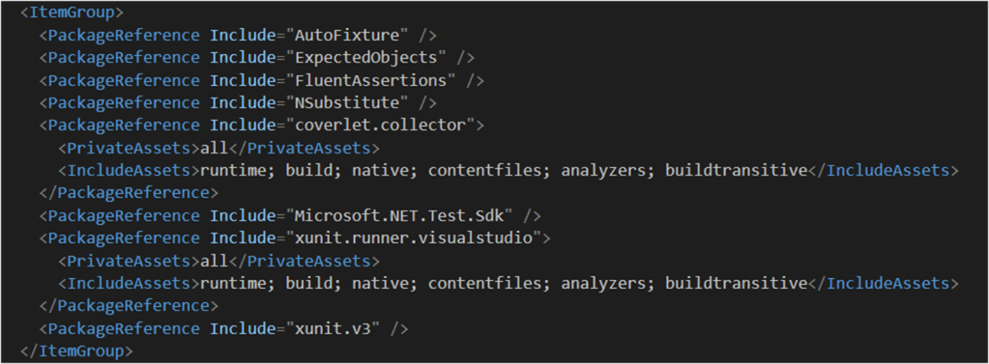Click "buildtransitive" in the first IncludeAssets line
The width and height of the screenshot is (989, 364).
[736, 171]
